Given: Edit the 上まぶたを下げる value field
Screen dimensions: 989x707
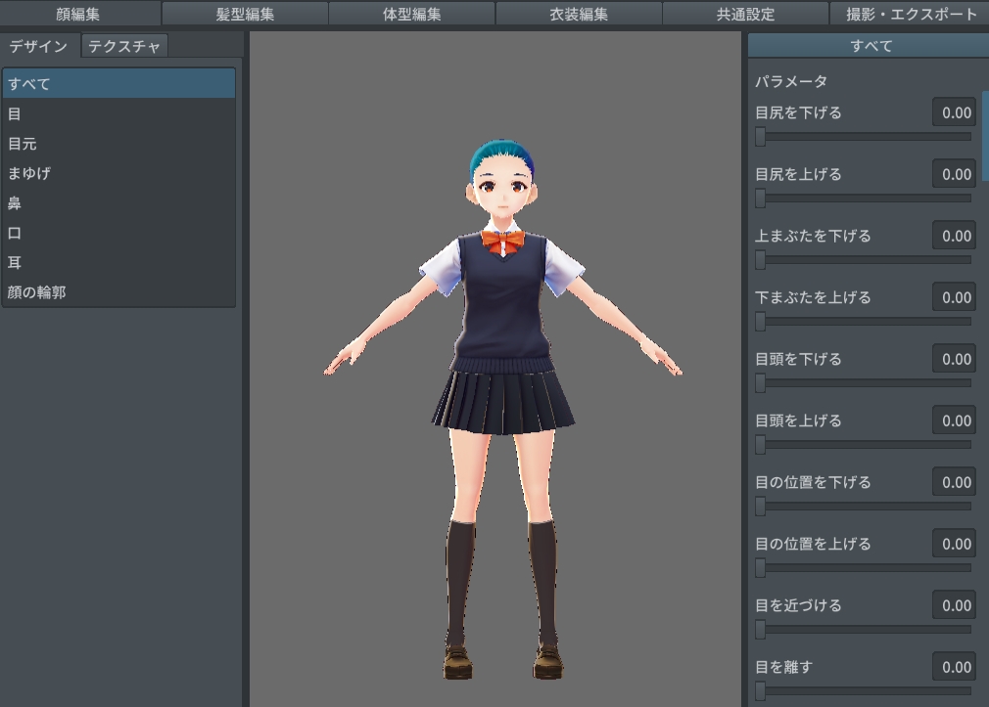Looking at the screenshot, I should (955, 237).
